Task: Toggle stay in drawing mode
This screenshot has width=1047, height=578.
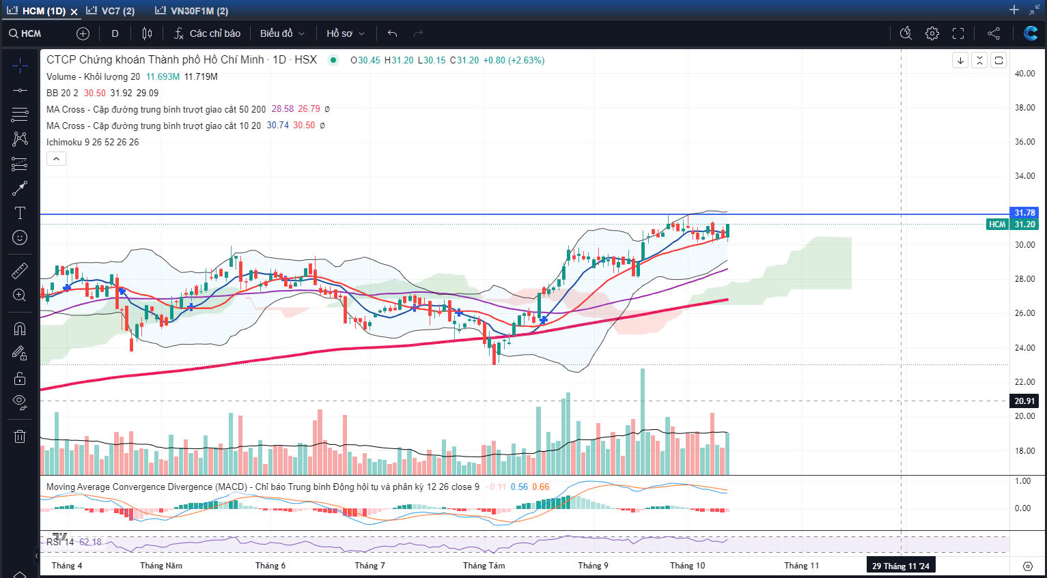Action: pos(20,353)
